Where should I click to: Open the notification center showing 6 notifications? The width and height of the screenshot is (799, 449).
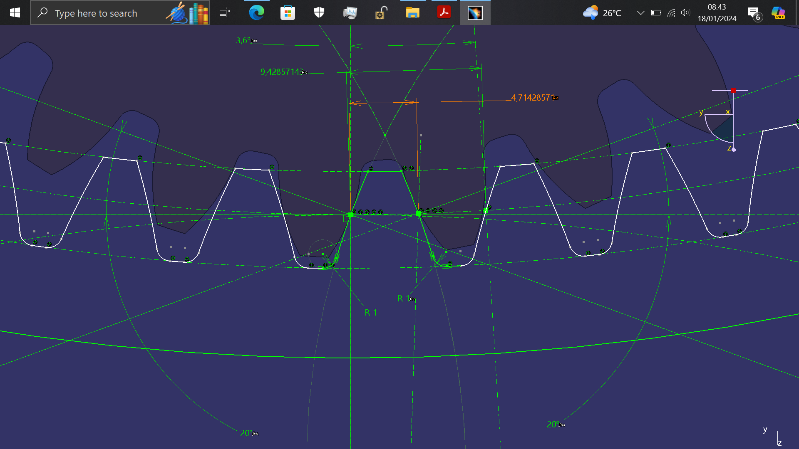[754, 12]
